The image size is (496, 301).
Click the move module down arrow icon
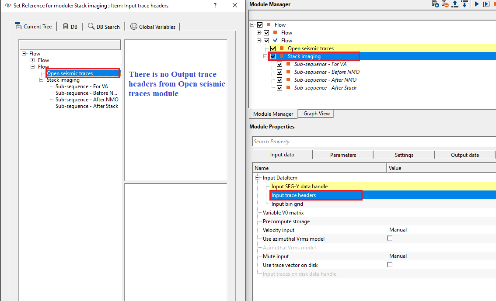pos(465,4)
